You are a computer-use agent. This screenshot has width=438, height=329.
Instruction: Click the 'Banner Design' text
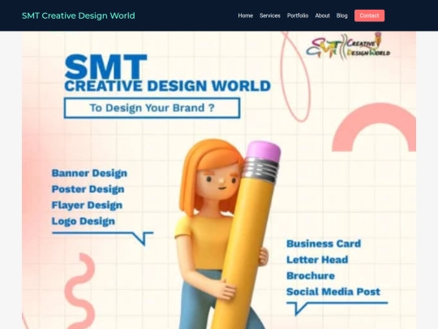[89, 173]
